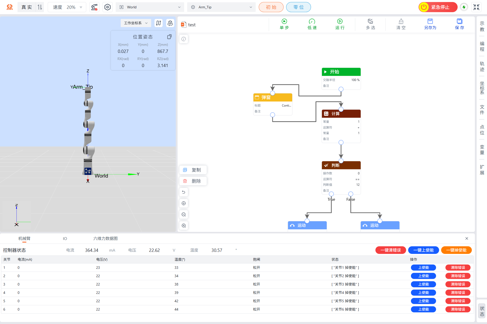Click the multi-select (多选) toolbar icon
Screen dimensions: 487x324
coord(370,22)
